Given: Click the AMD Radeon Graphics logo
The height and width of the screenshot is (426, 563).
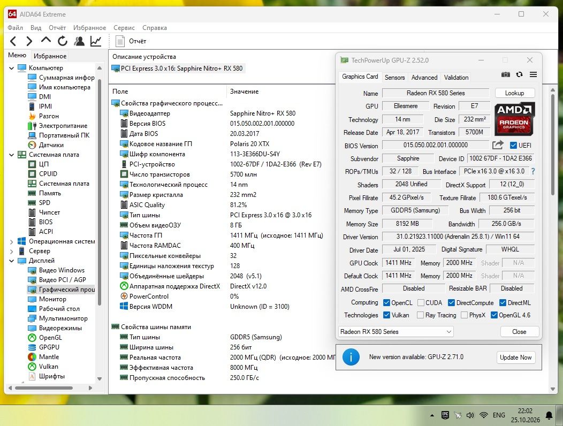Looking at the screenshot, I should click(x=514, y=118).
